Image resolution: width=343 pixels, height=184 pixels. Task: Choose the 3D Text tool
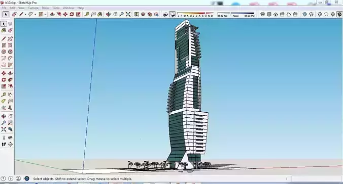point(10,108)
